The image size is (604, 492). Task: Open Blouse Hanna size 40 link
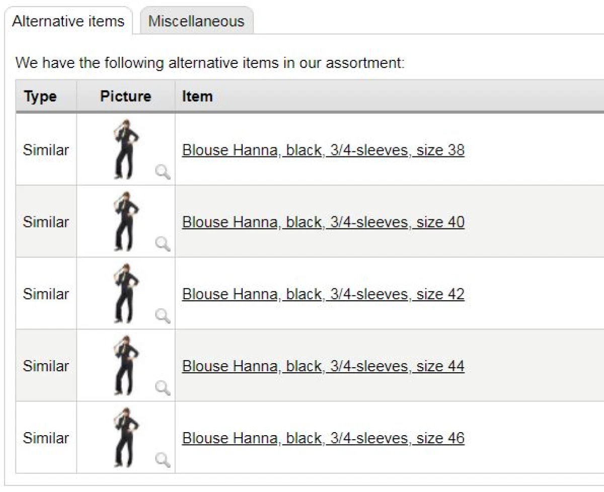click(323, 222)
